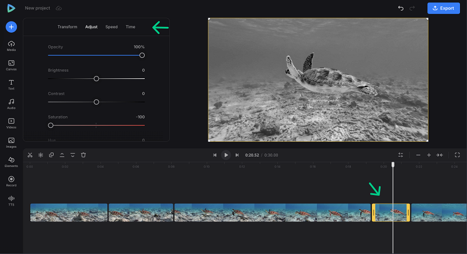The width and height of the screenshot is (467, 254).
Task: Click the turtle video preview canvas
Action: [x=318, y=80]
